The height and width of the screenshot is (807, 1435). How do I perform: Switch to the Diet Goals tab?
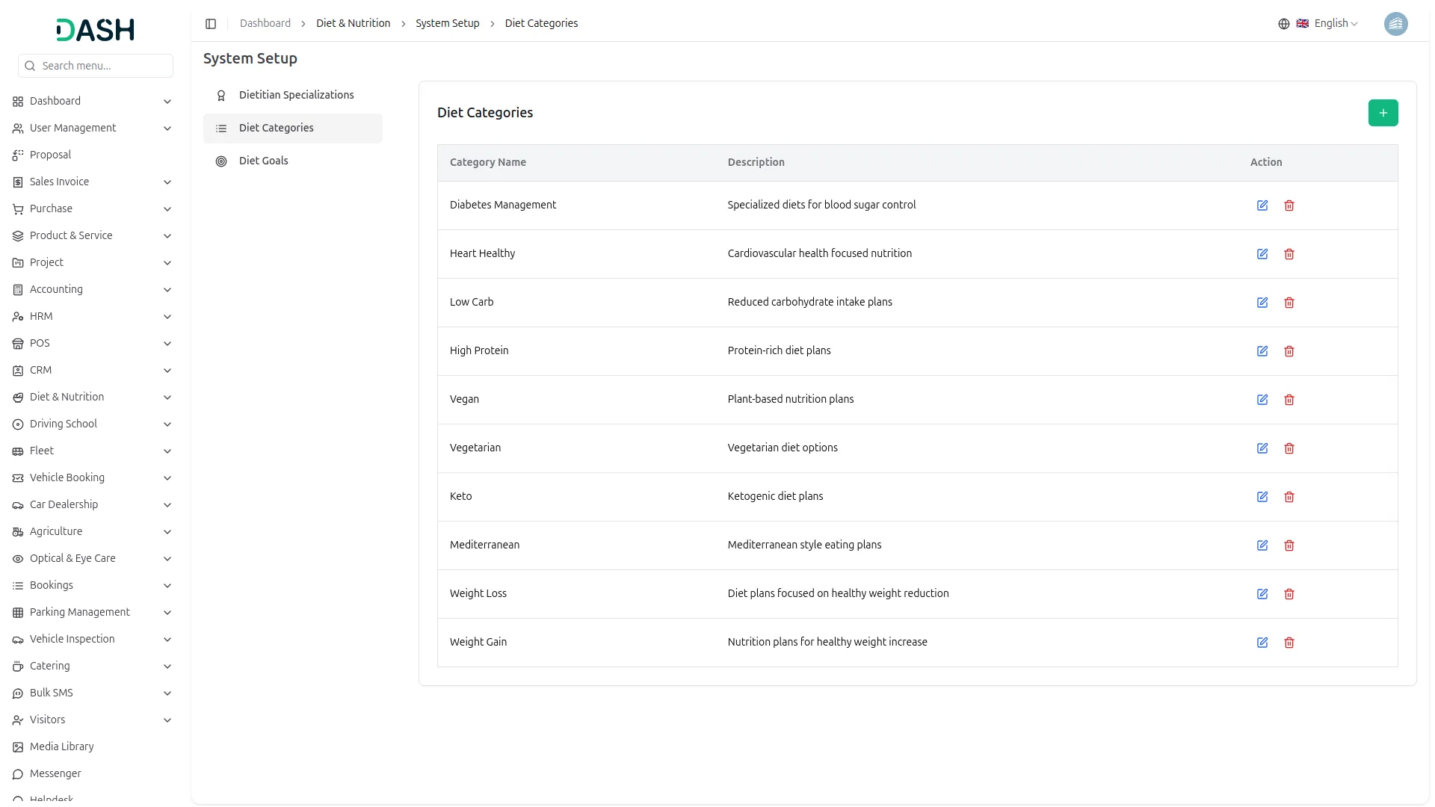pos(263,161)
